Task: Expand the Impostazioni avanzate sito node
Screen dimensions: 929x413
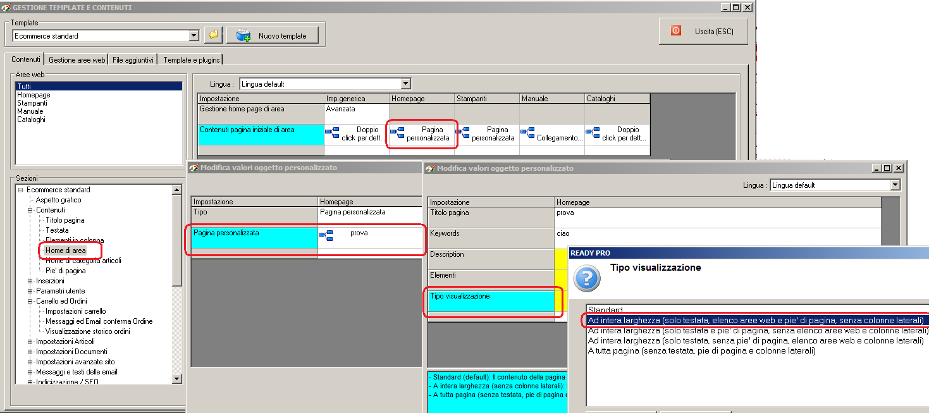Action: pyautogui.click(x=30, y=362)
